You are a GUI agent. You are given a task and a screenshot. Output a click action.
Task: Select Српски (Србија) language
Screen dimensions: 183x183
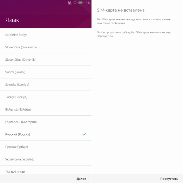point(46,147)
